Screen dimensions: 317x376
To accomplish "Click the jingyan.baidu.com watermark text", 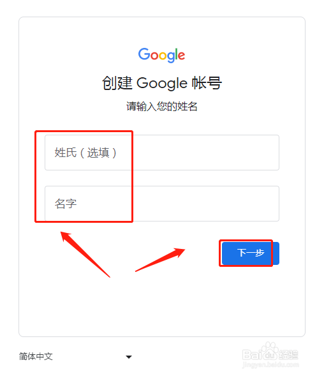I will (x=270, y=365).
